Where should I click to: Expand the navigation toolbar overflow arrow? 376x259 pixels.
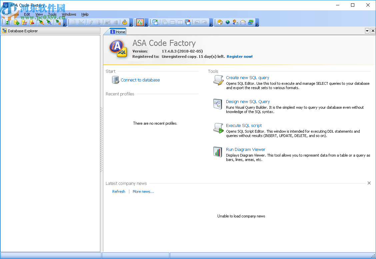[211, 24]
